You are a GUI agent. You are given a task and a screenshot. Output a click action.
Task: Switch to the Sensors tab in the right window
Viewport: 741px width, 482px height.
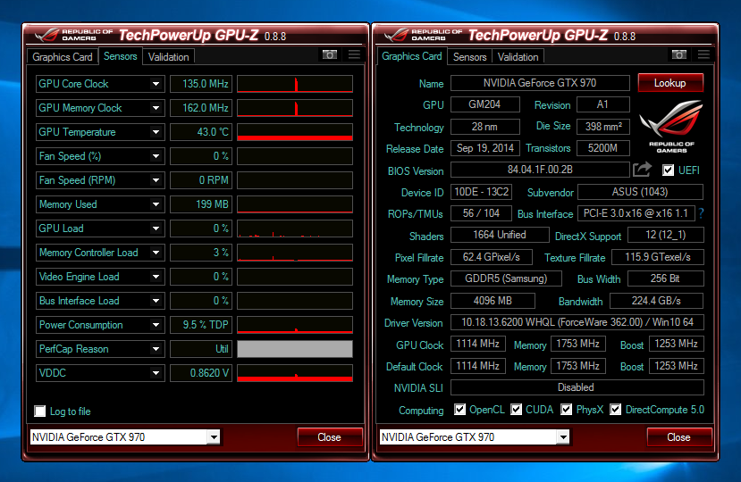pos(470,56)
